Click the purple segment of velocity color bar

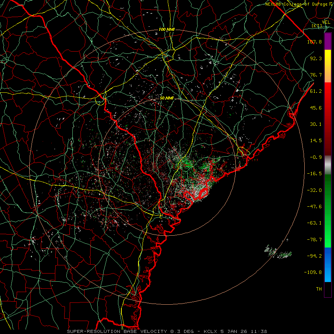[328, 42]
